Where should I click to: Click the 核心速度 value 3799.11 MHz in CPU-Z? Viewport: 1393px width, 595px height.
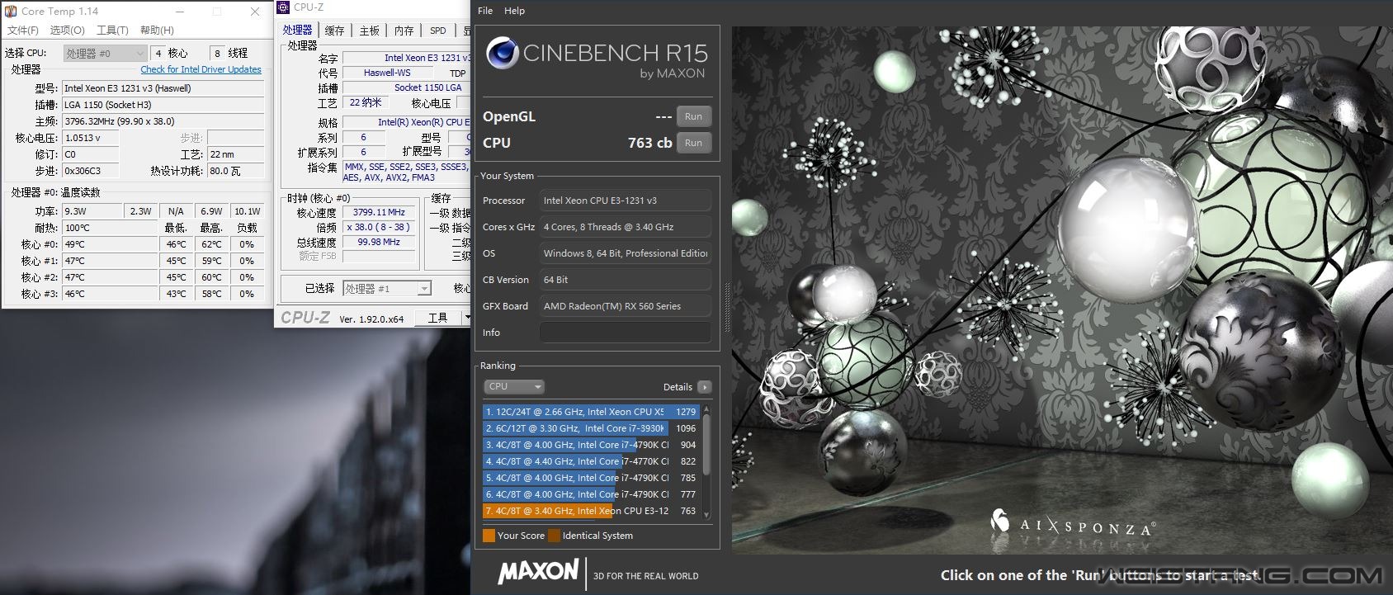click(x=379, y=212)
